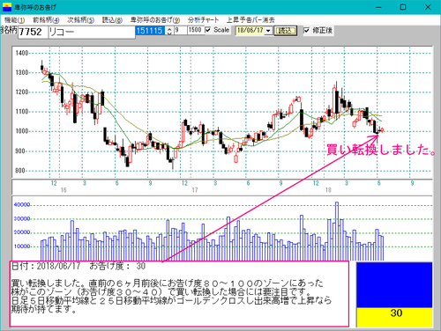This screenshot has width=441, height=331.
Task: Click the year label 16 on time axis
Action: (x=64, y=190)
